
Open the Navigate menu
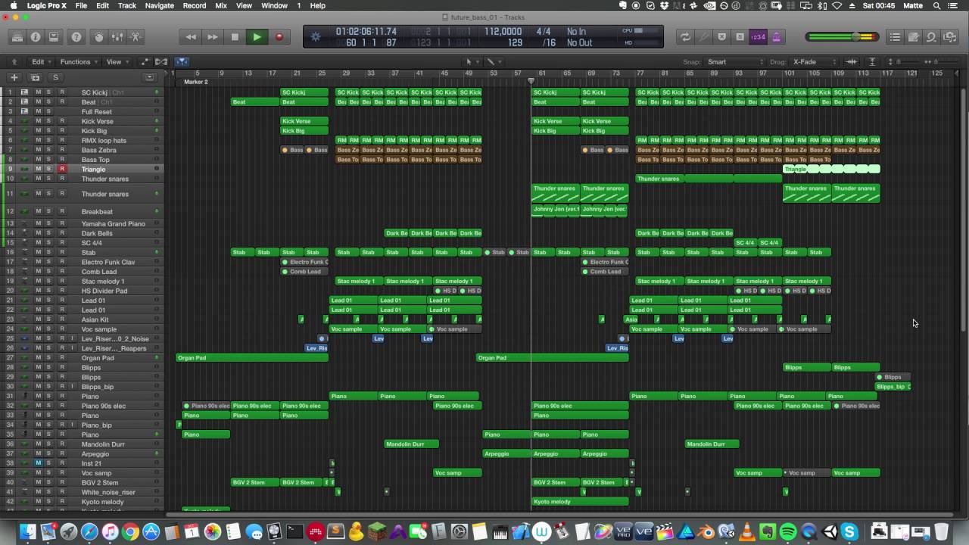[x=160, y=5]
